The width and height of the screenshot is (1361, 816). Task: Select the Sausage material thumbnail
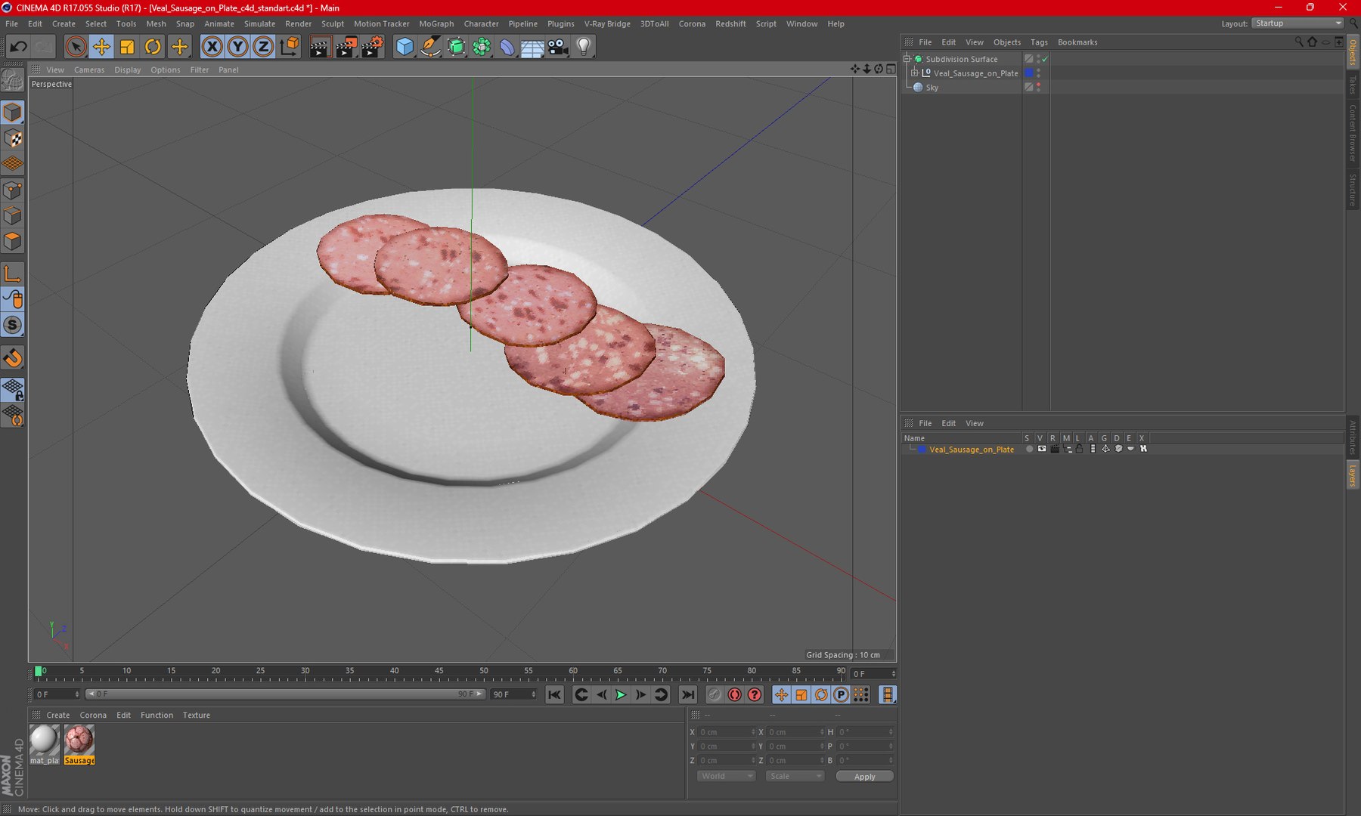[x=79, y=744]
